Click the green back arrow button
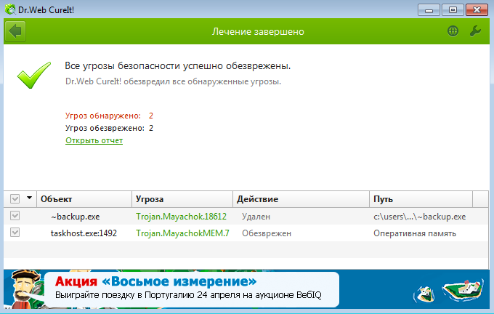Image resolution: width=494 pixels, height=314 pixels. point(15,32)
